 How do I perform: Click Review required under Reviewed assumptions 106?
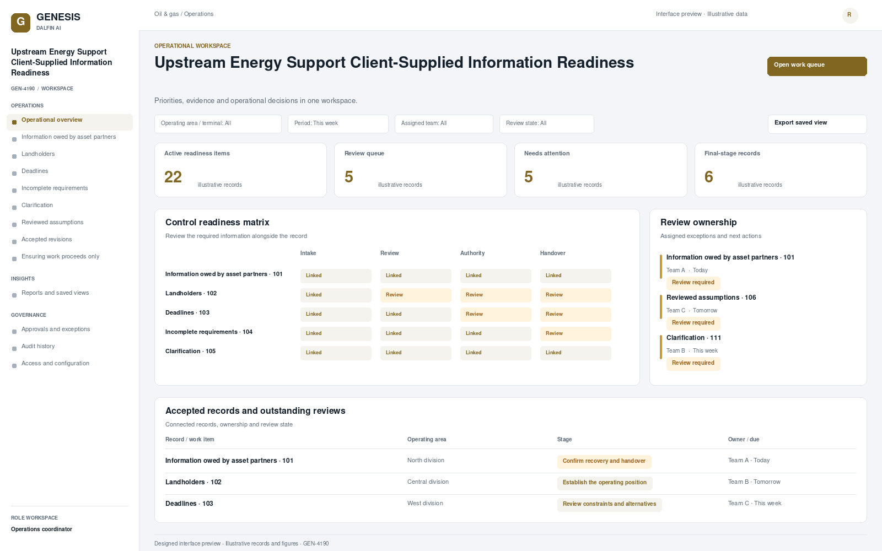[x=693, y=323]
